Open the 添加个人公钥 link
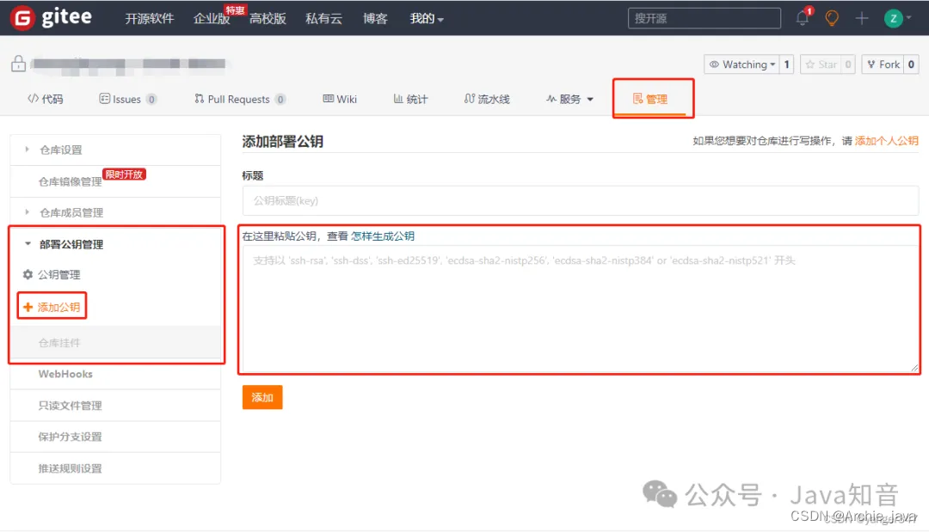Viewport: 929px width, 532px height. click(x=886, y=141)
